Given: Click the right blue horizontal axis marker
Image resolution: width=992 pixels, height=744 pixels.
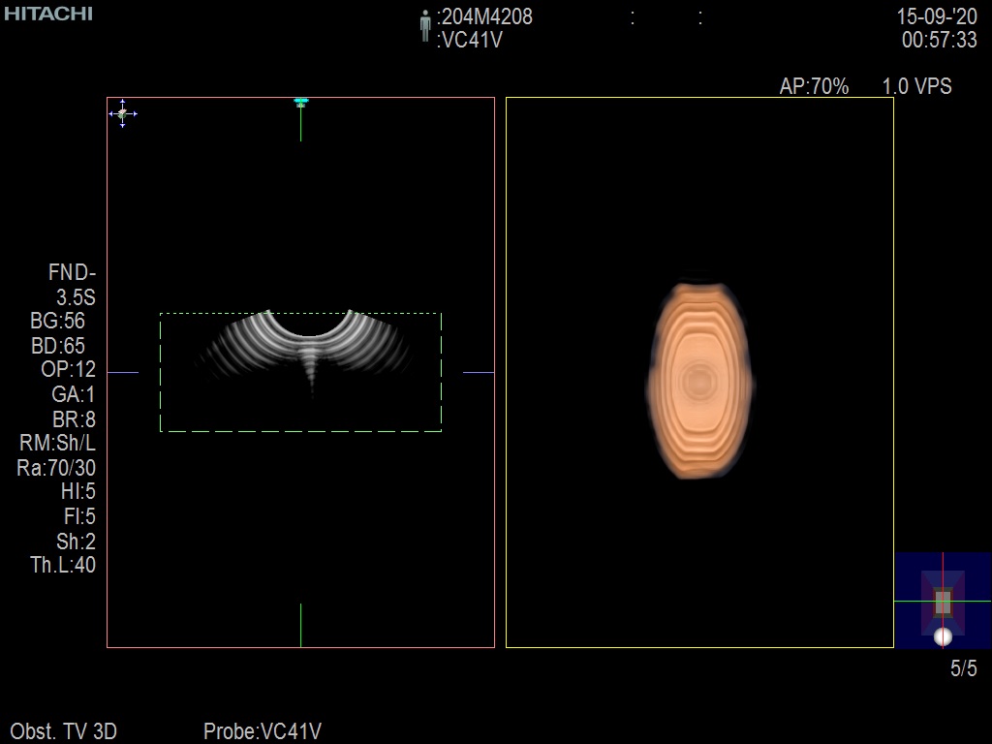Looking at the screenshot, I should point(478,372).
